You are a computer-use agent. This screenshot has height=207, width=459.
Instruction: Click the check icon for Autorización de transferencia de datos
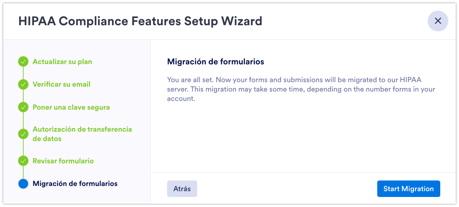pos(23,134)
